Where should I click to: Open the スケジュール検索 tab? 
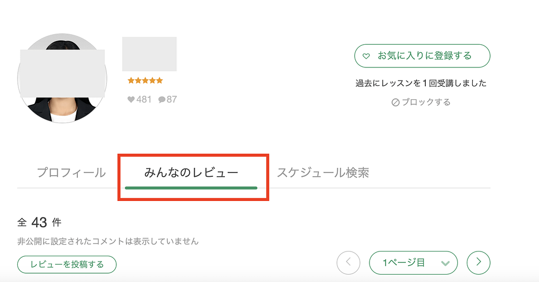tap(323, 173)
